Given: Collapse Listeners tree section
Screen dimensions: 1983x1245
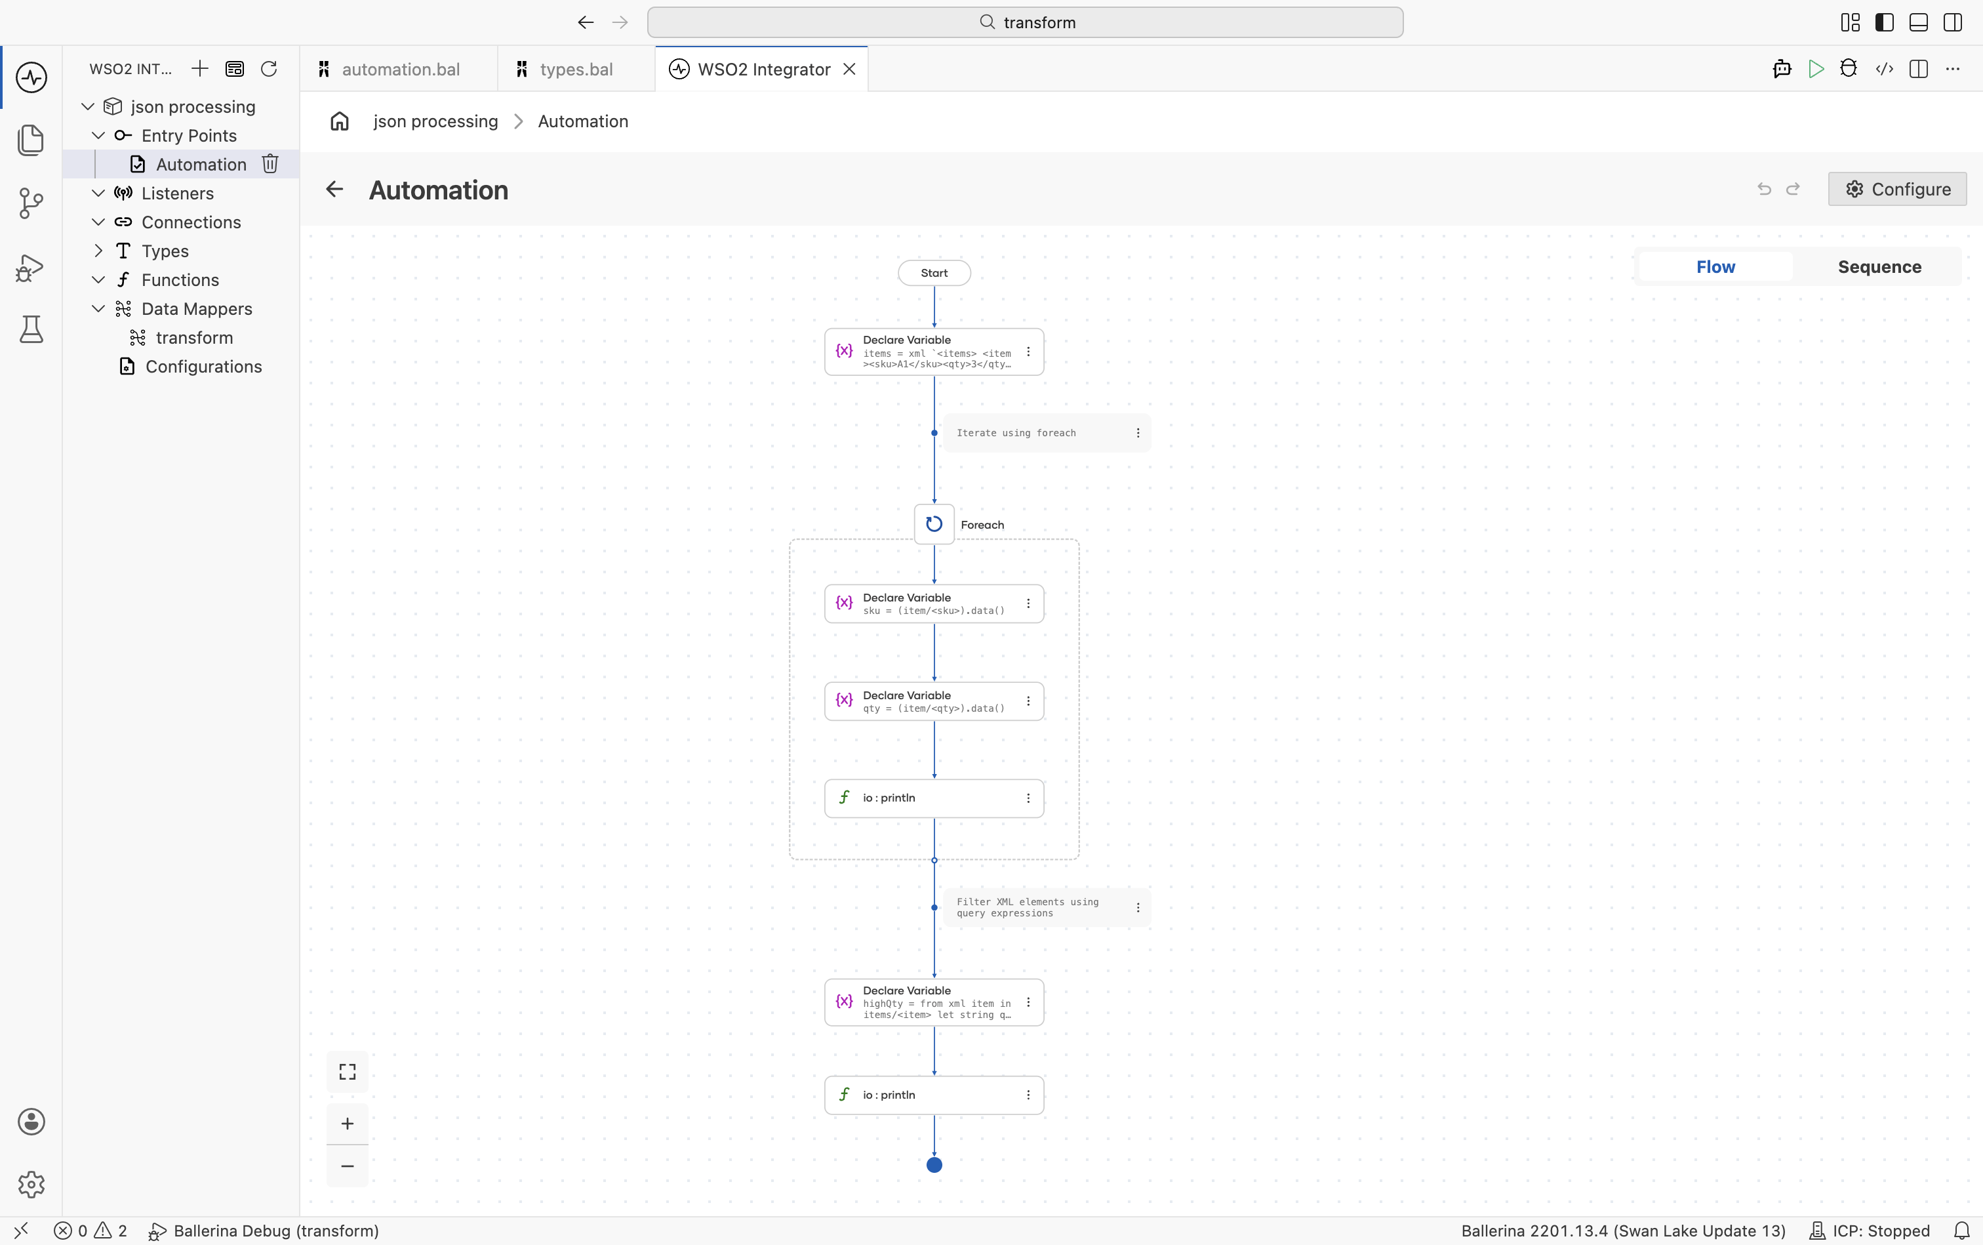Looking at the screenshot, I should [x=98, y=193].
